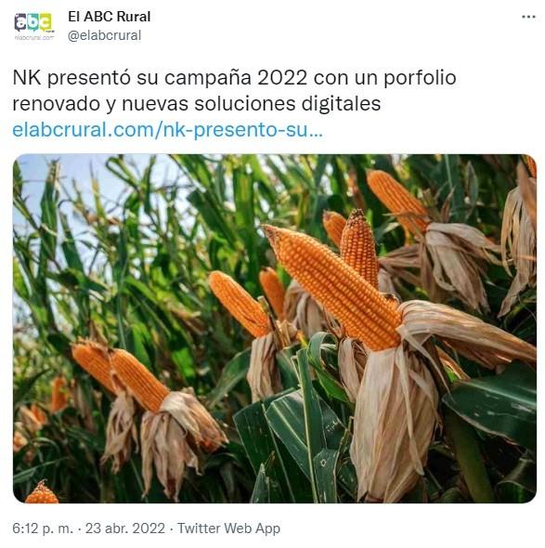Select the largest corn cob in the photo

(x=331, y=286)
